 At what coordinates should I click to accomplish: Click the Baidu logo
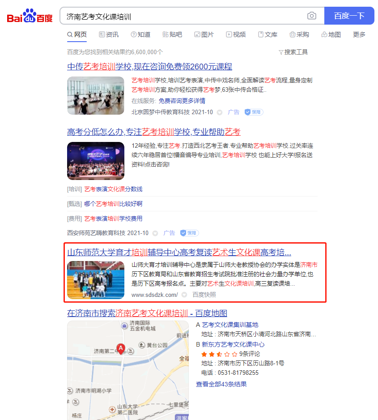[x=30, y=16]
